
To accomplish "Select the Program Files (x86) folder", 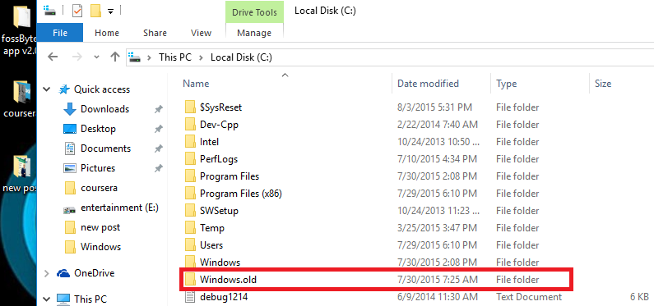I will (241, 194).
